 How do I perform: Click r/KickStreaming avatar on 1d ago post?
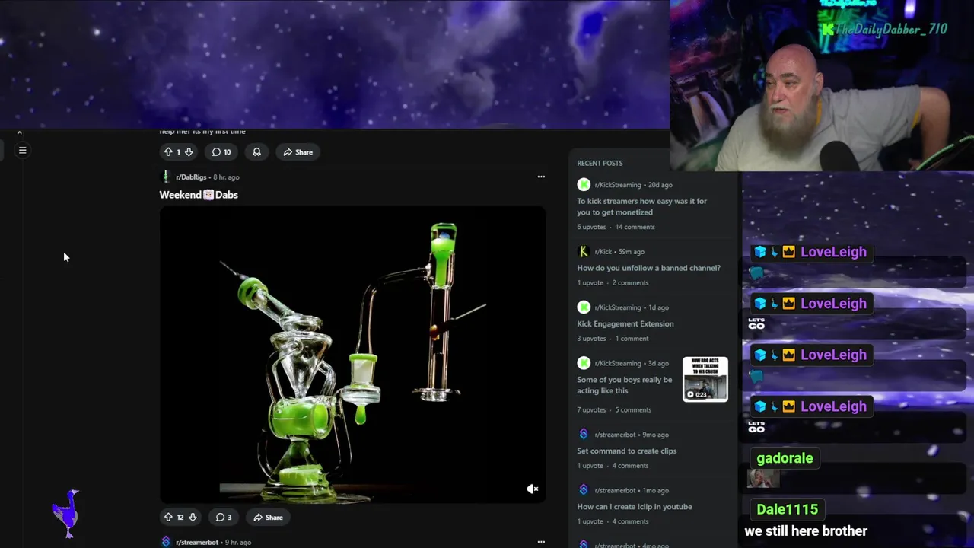point(584,307)
